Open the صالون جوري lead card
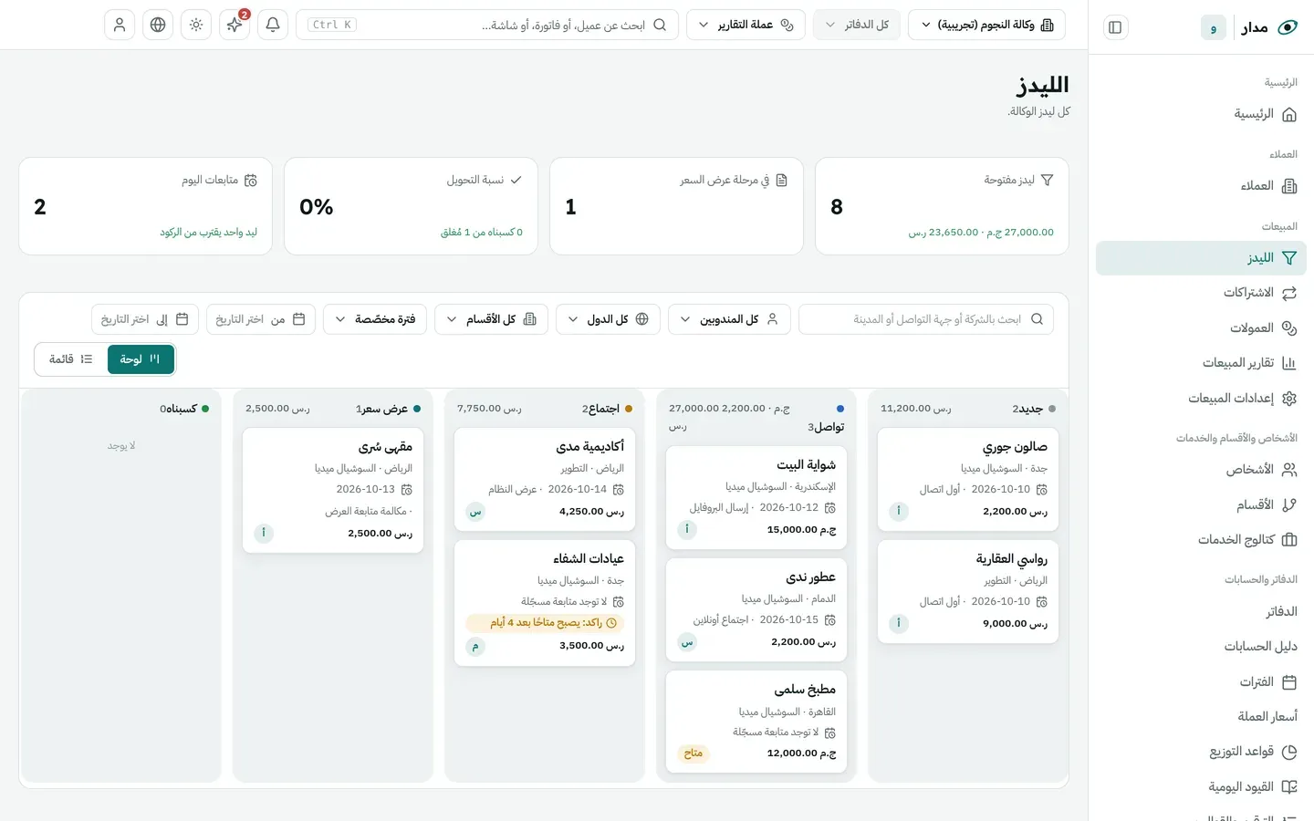 (968, 480)
